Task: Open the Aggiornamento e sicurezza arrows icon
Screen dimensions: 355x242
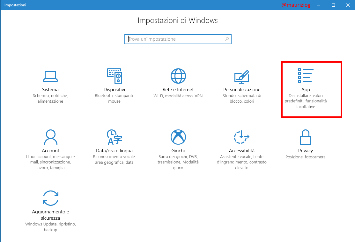Action: pyautogui.click(x=50, y=198)
